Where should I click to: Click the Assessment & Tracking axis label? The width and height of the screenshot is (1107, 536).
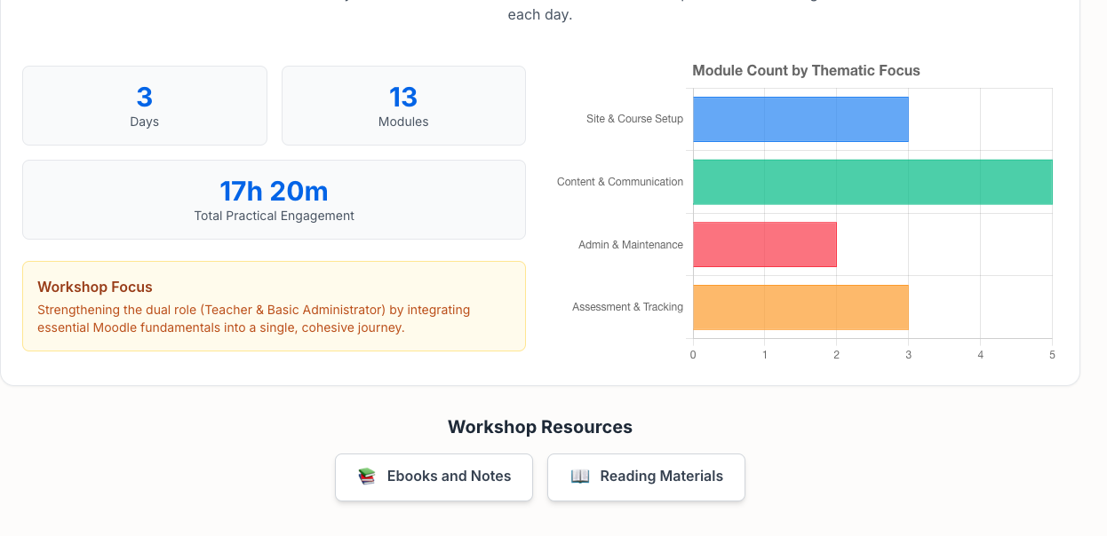click(x=627, y=307)
